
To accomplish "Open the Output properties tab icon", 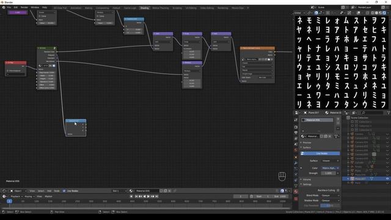I will [x=296, y=133].
